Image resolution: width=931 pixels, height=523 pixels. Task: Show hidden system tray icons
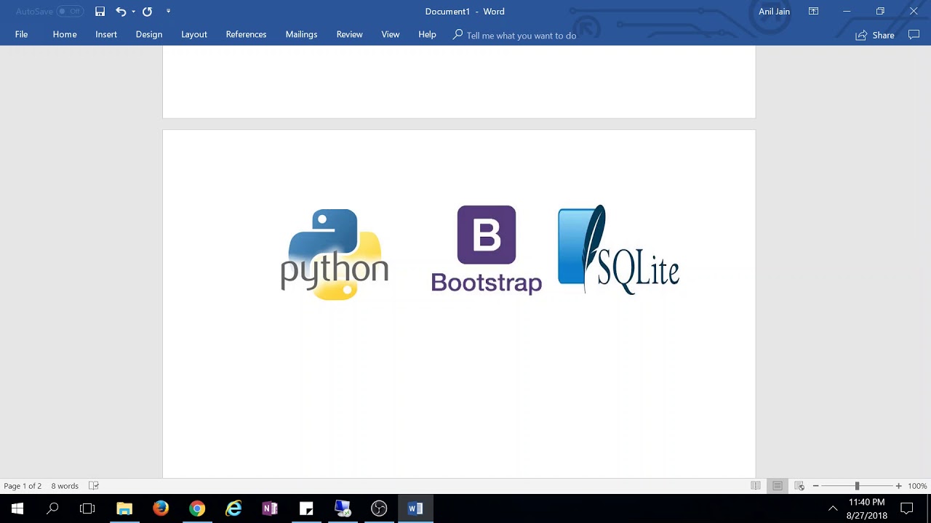[833, 508]
